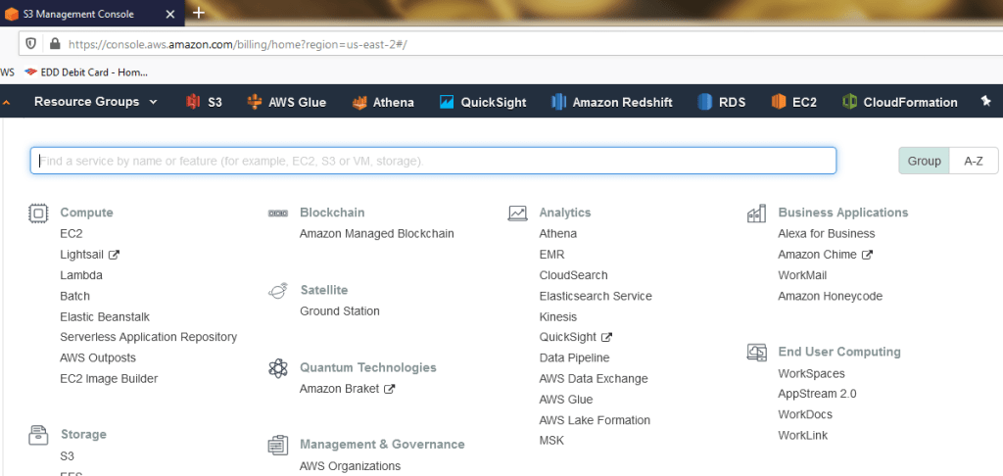
Task: Click the EC2 shortcut in the top bar
Action: click(793, 102)
